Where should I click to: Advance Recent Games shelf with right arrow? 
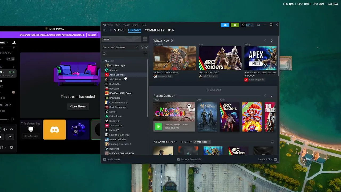click(x=271, y=96)
